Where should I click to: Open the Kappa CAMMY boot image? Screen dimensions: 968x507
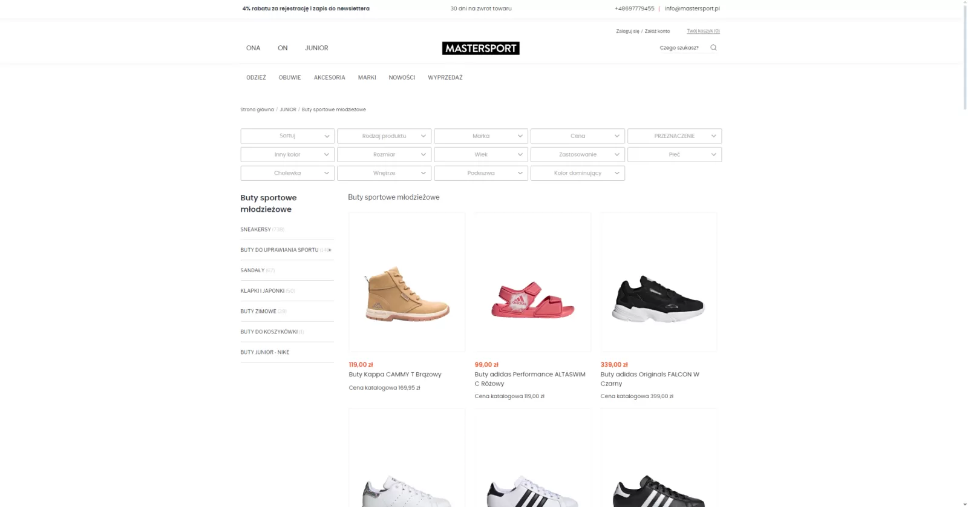tap(407, 282)
